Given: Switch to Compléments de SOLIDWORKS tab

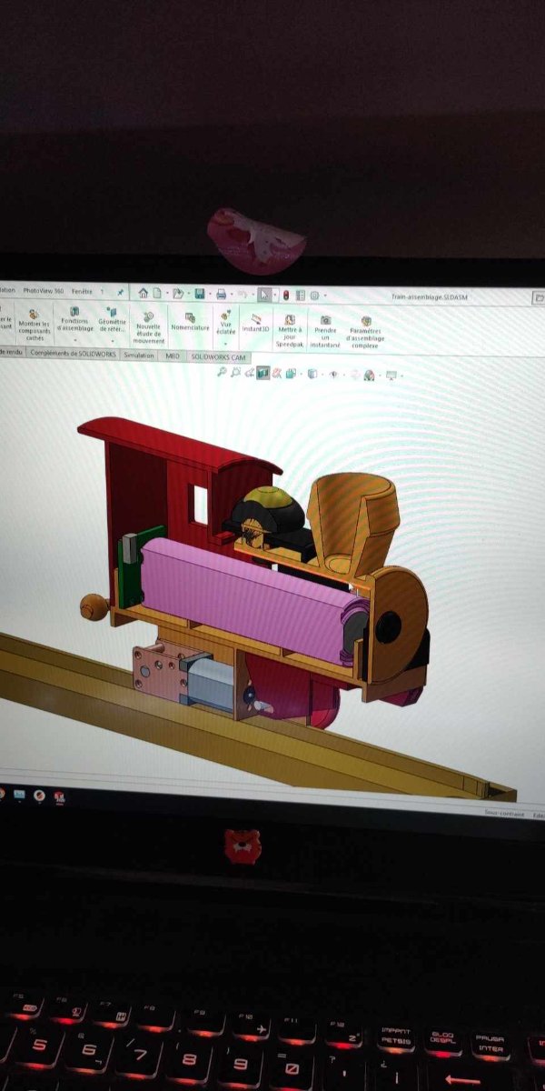Looking at the screenshot, I should point(74,355).
